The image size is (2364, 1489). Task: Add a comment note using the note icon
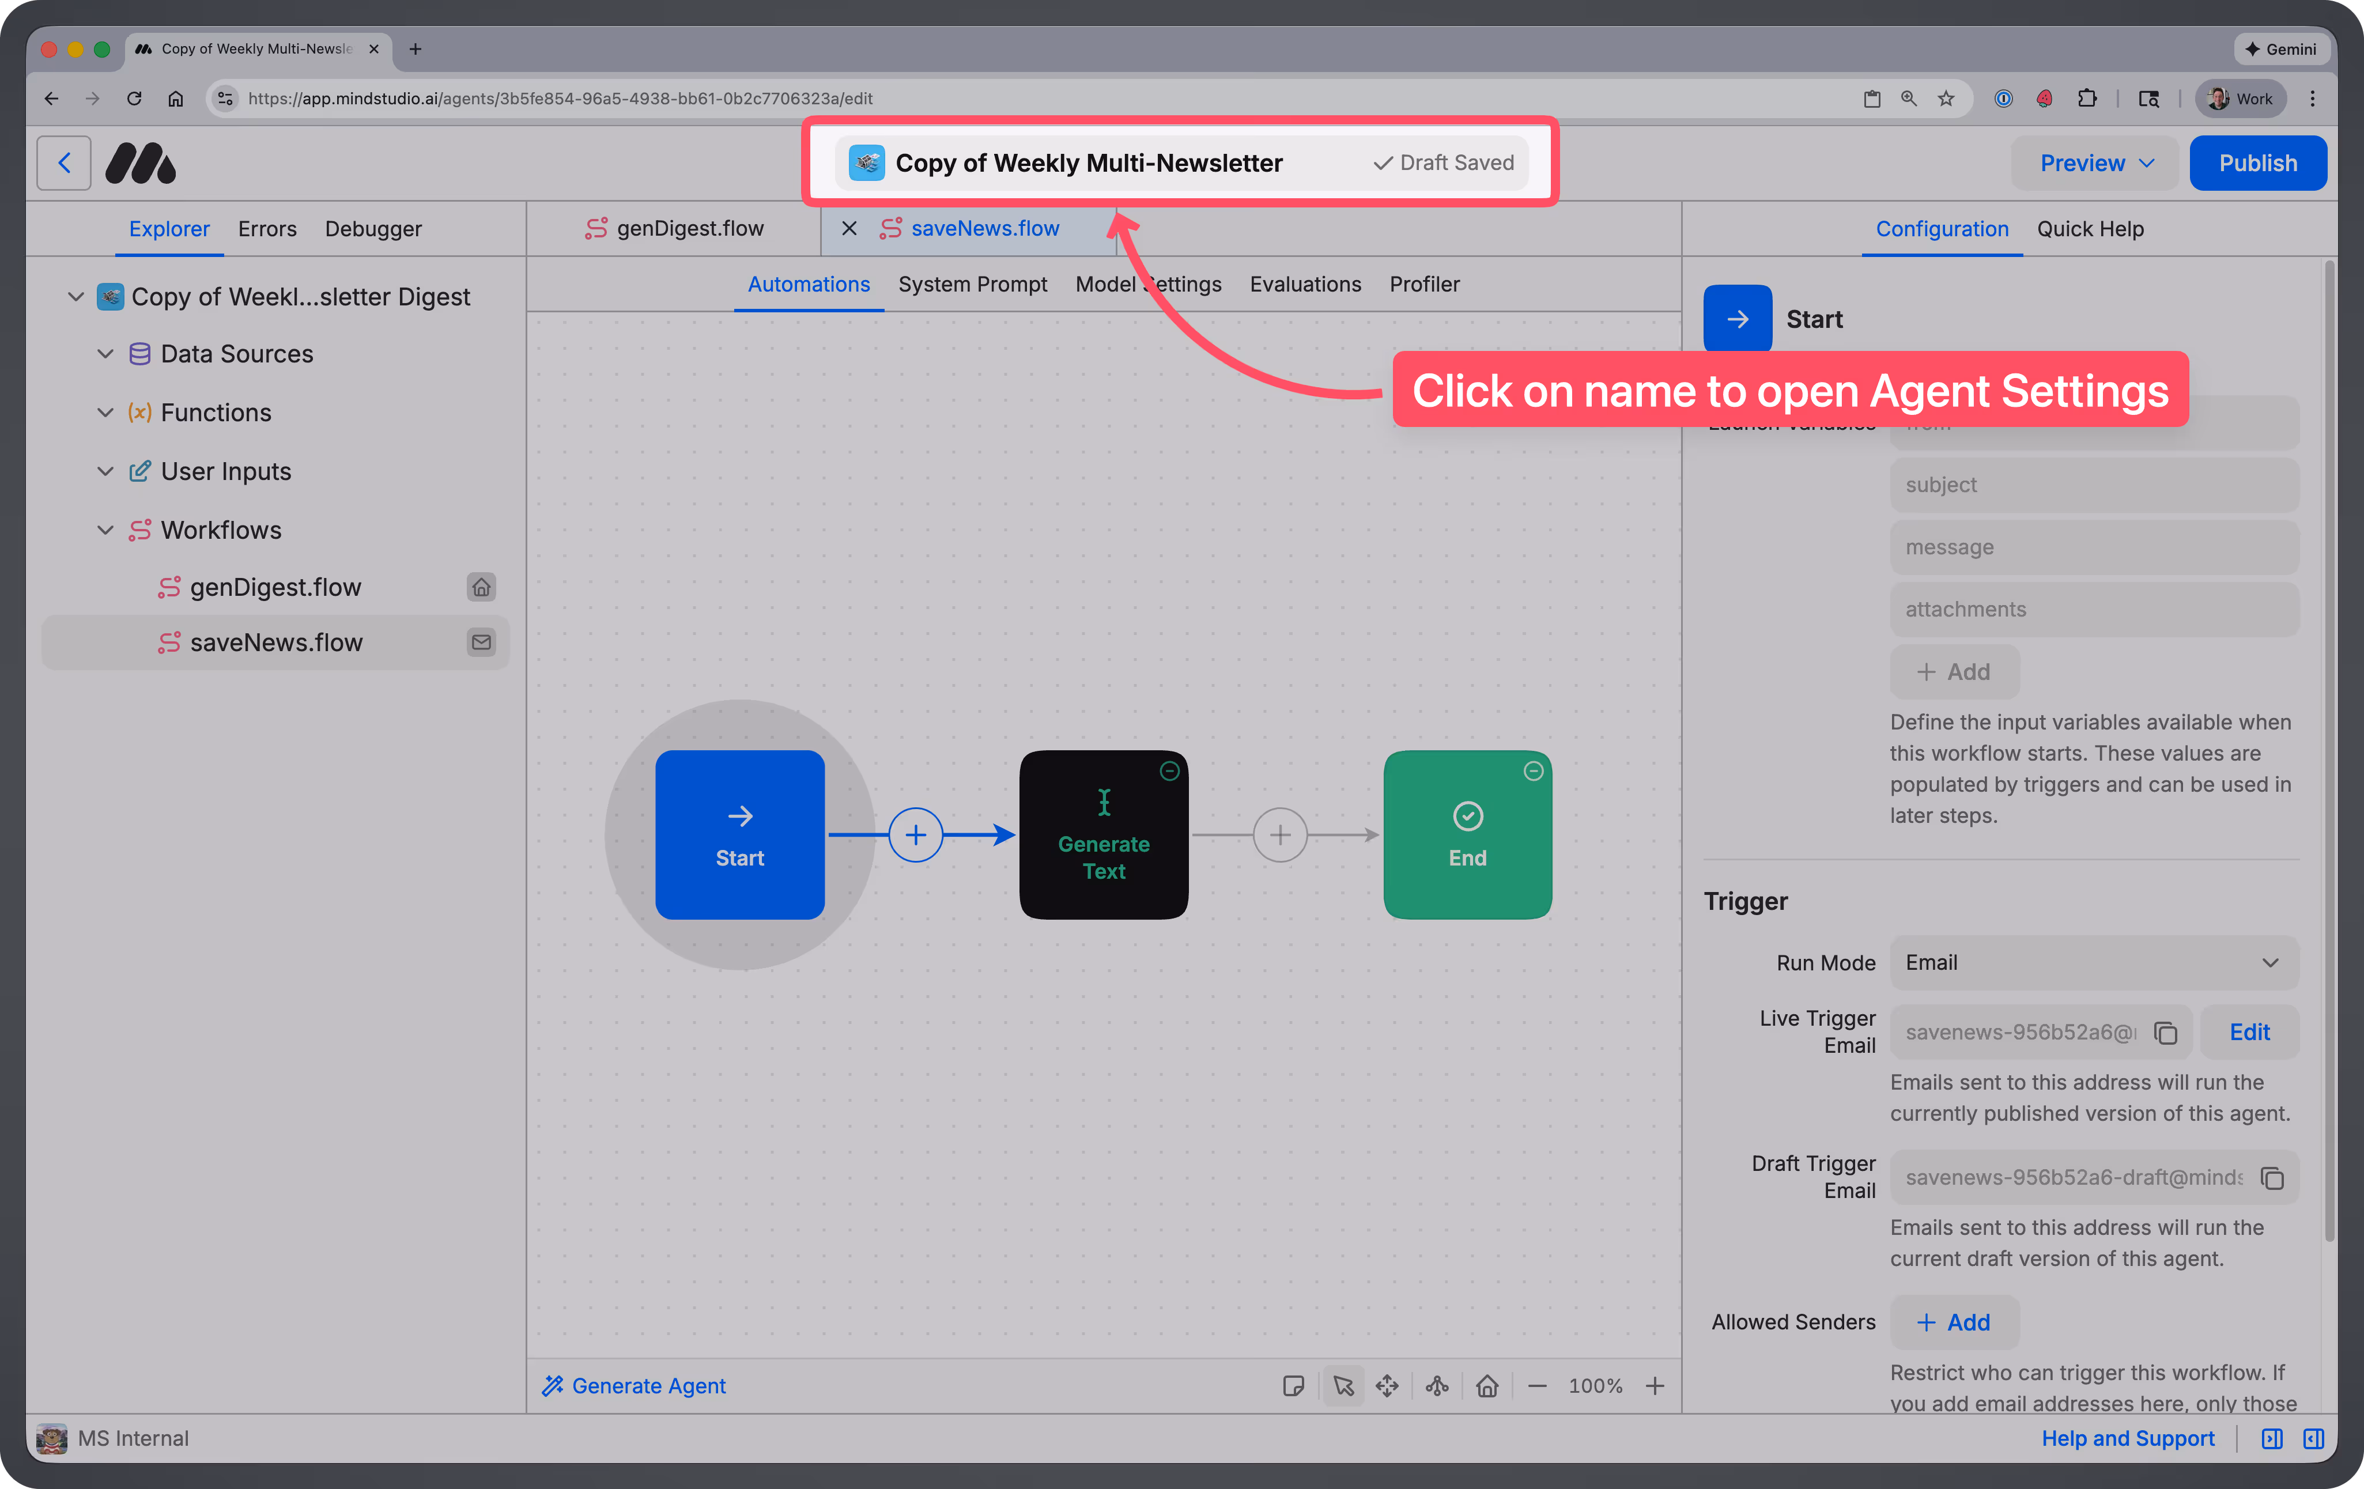[x=1294, y=1386]
